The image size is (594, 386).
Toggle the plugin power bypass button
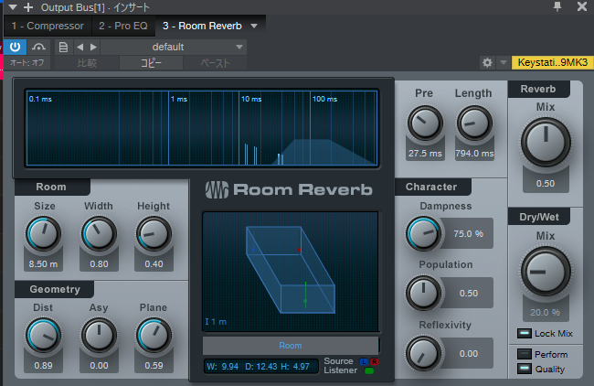(16, 47)
